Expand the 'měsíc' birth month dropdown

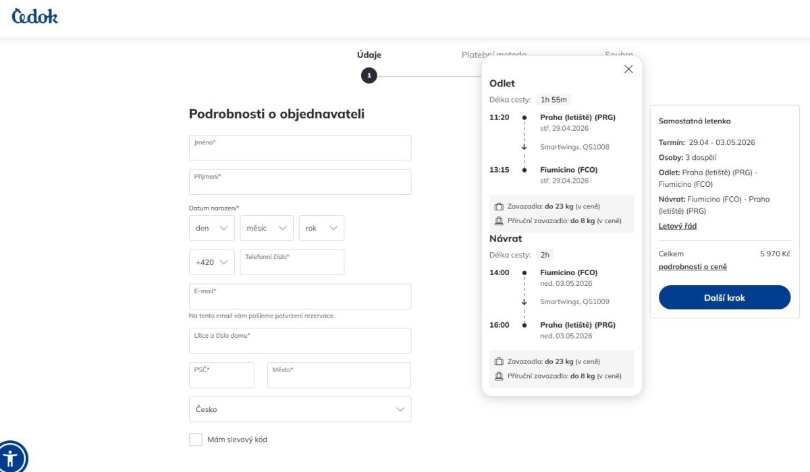coord(267,228)
